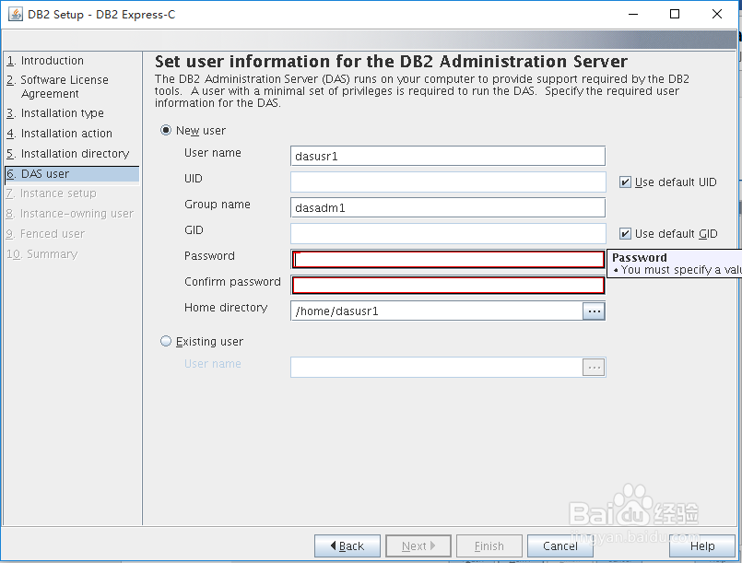Maximize the DB2 Setup window

pyautogui.click(x=675, y=14)
